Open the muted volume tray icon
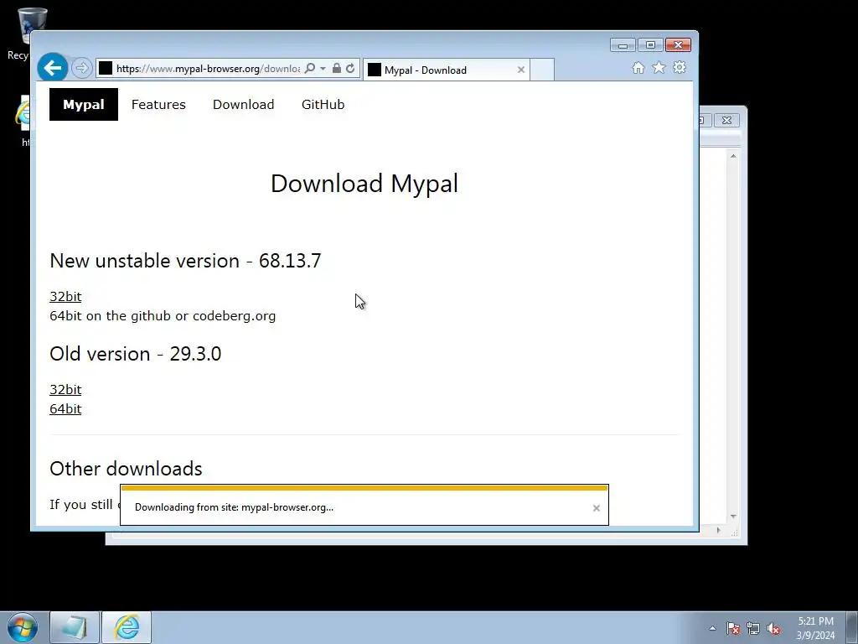Viewport: 858px width, 644px height. coord(773,628)
